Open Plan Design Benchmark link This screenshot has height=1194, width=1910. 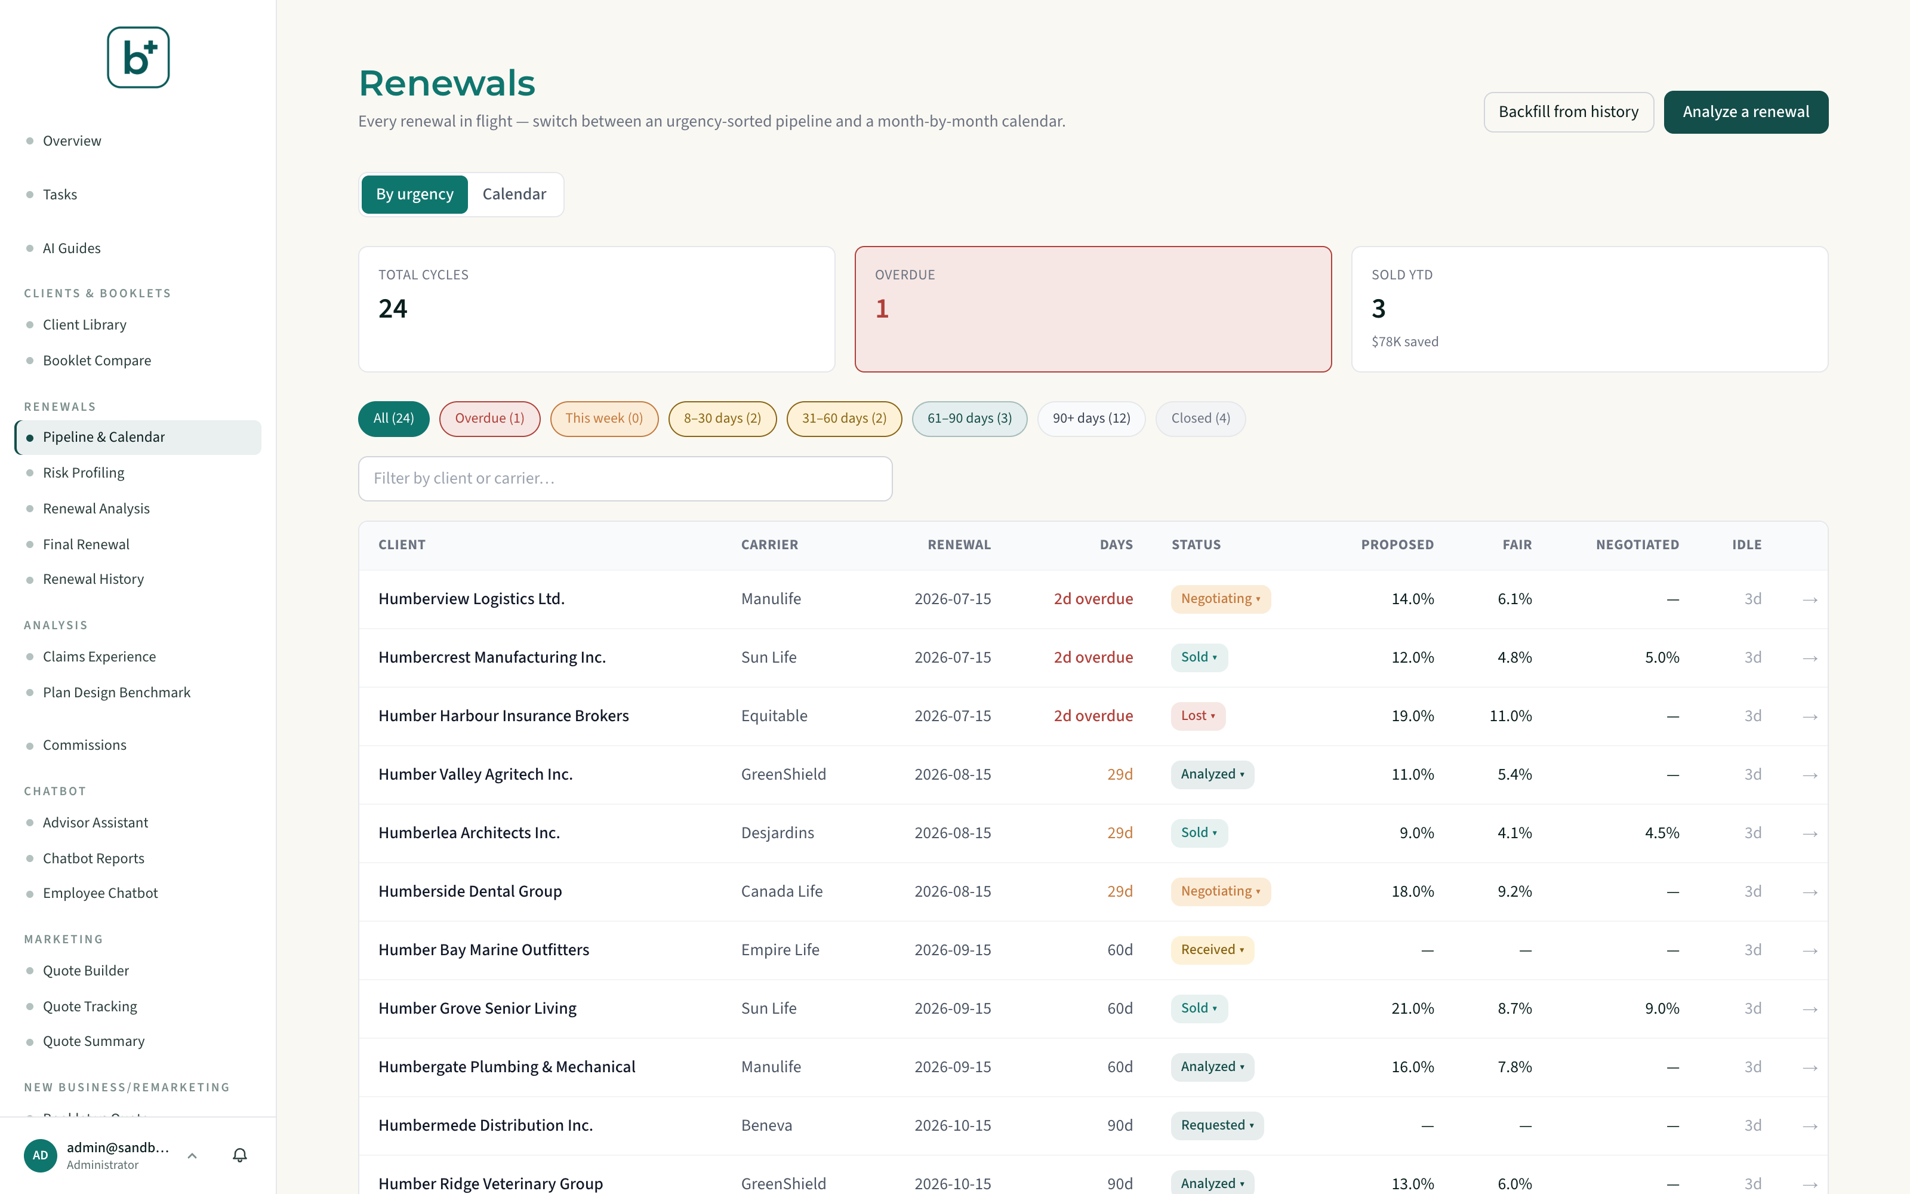point(117,692)
